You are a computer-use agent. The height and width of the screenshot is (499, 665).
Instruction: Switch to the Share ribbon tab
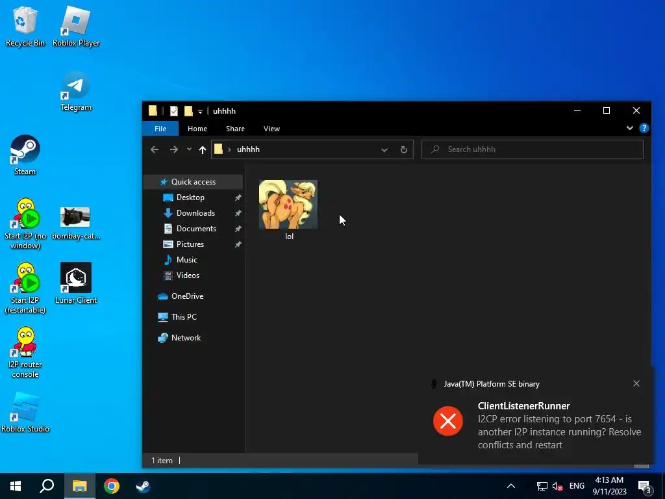[x=235, y=129]
